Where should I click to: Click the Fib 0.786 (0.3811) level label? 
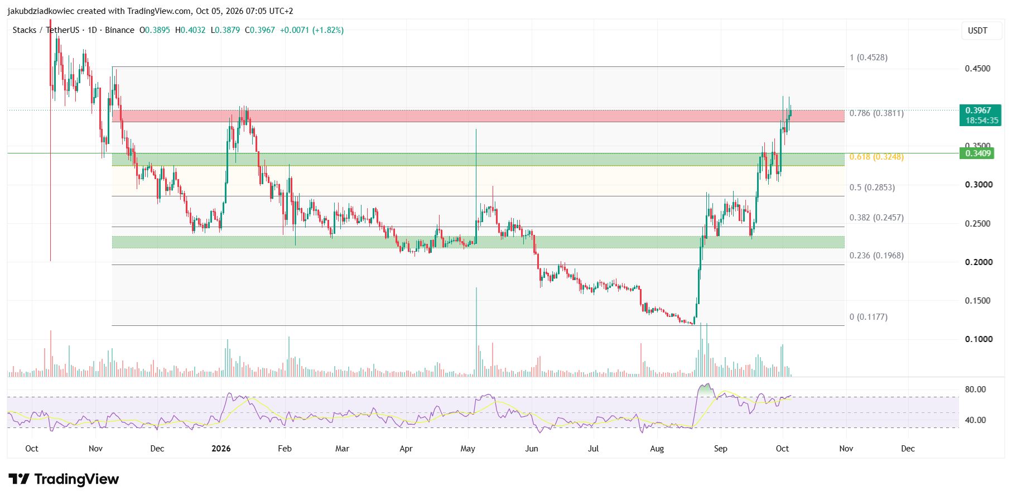pos(876,113)
